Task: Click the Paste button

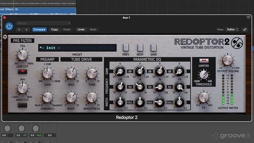Action: point(67,29)
